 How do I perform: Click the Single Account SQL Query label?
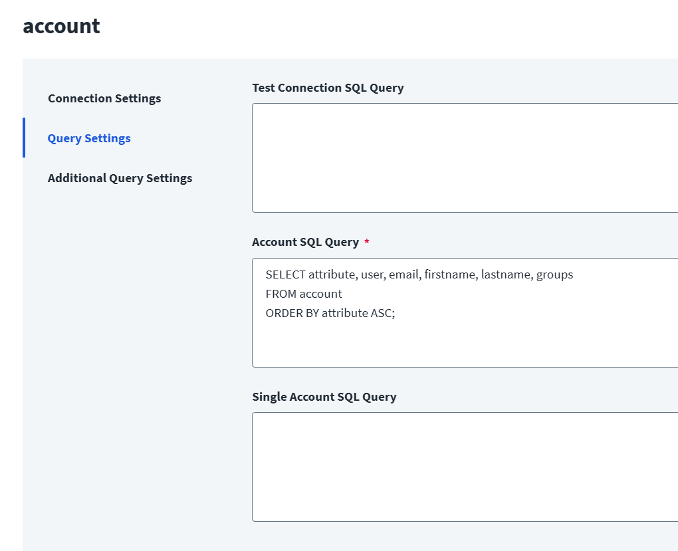pos(324,397)
